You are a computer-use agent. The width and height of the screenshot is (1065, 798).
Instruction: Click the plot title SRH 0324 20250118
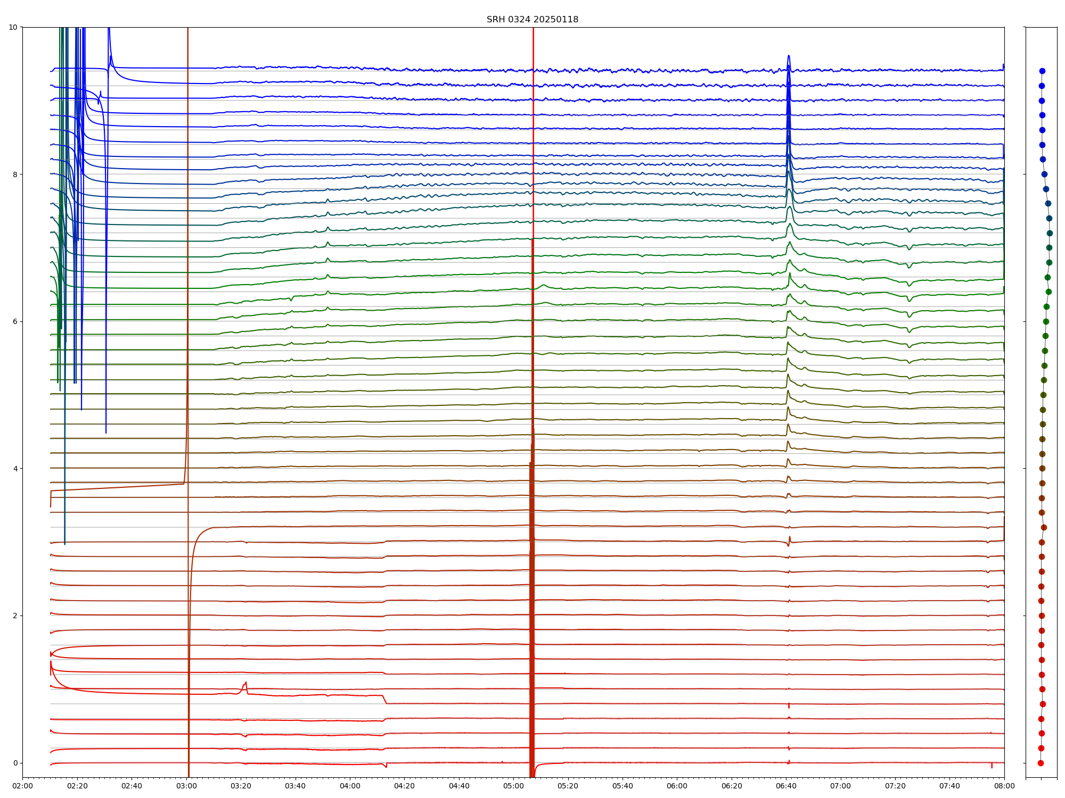[x=532, y=20]
